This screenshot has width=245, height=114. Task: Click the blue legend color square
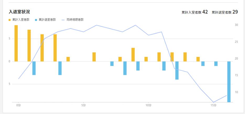(36, 20)
